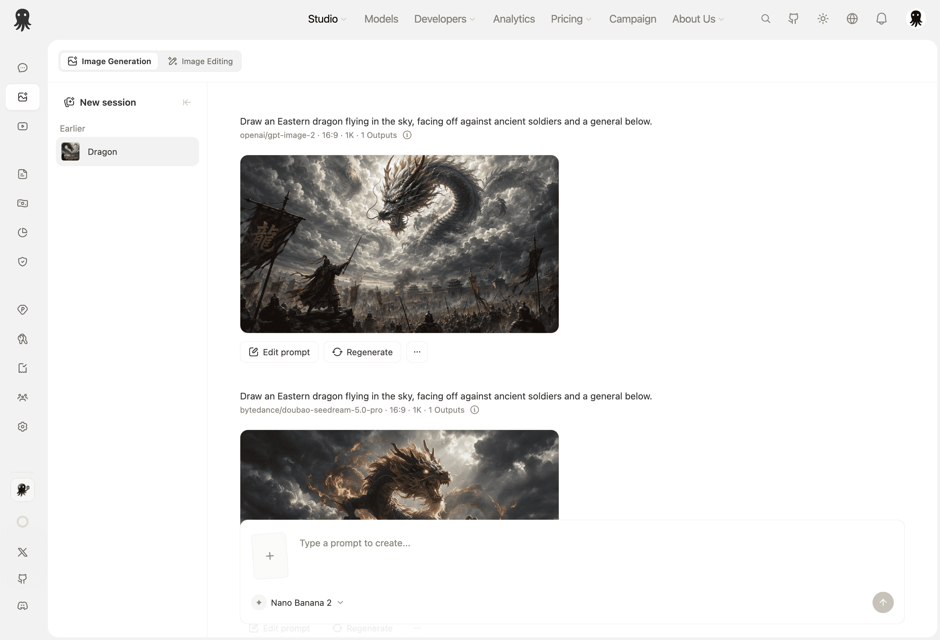Regenerate the first dragon image
This screenshot has width=940, height=640.
click(x=362, y=352)
